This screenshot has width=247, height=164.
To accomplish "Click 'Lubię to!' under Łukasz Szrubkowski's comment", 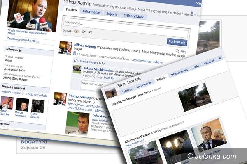I will tap(110, 78).
